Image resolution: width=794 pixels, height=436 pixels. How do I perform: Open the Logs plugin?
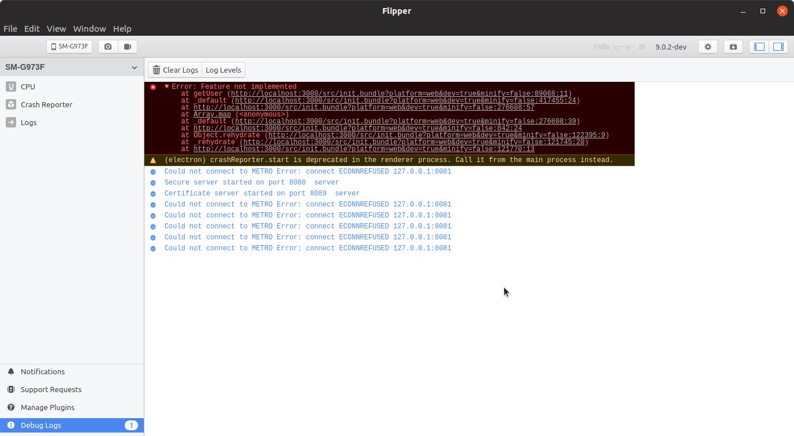click(x=28, y=122)
